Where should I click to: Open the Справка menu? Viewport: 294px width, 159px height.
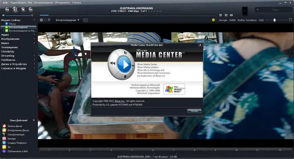click(76, 3)
